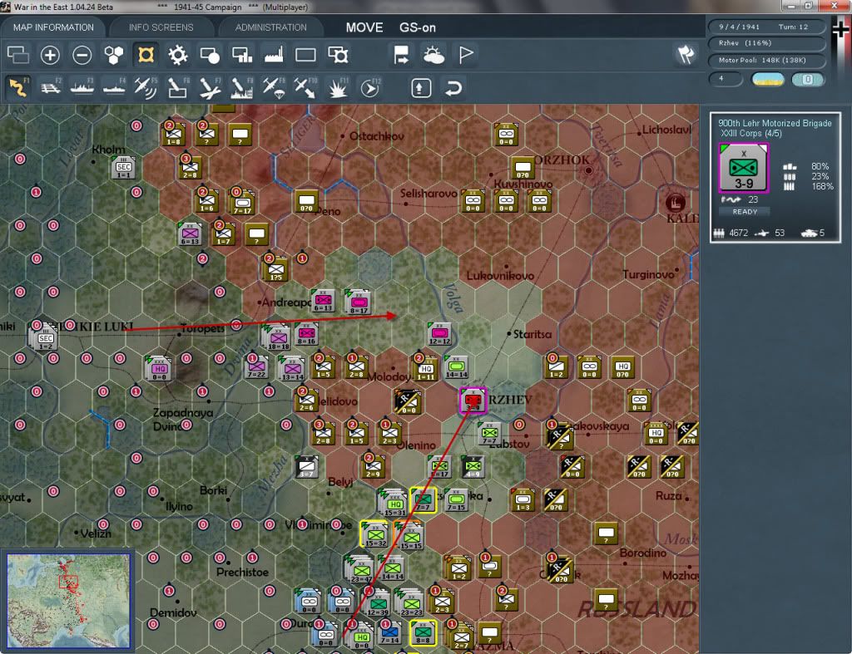Click the 900th Lehr Motorized Brigade title
The width and height of the screenshot is (852, 654).
[x=775, y=123]
